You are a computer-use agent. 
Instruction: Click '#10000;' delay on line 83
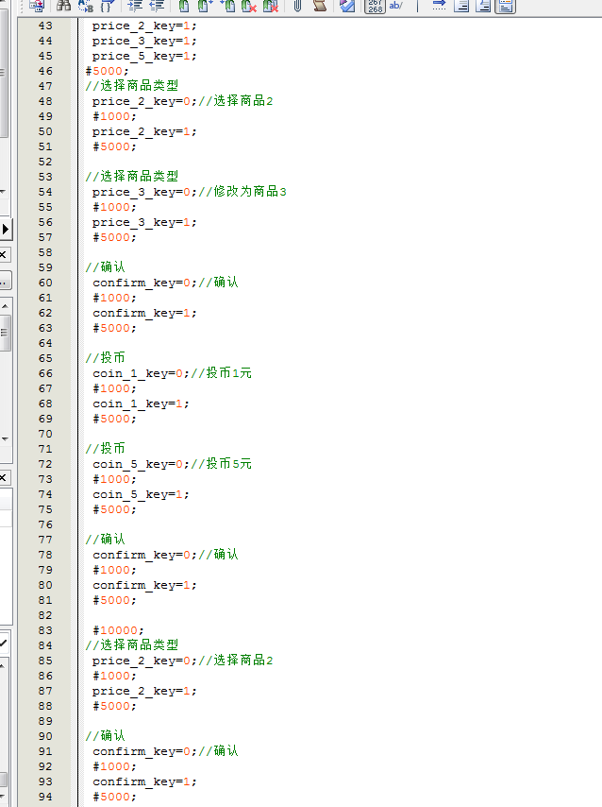(x=118, y=630)
